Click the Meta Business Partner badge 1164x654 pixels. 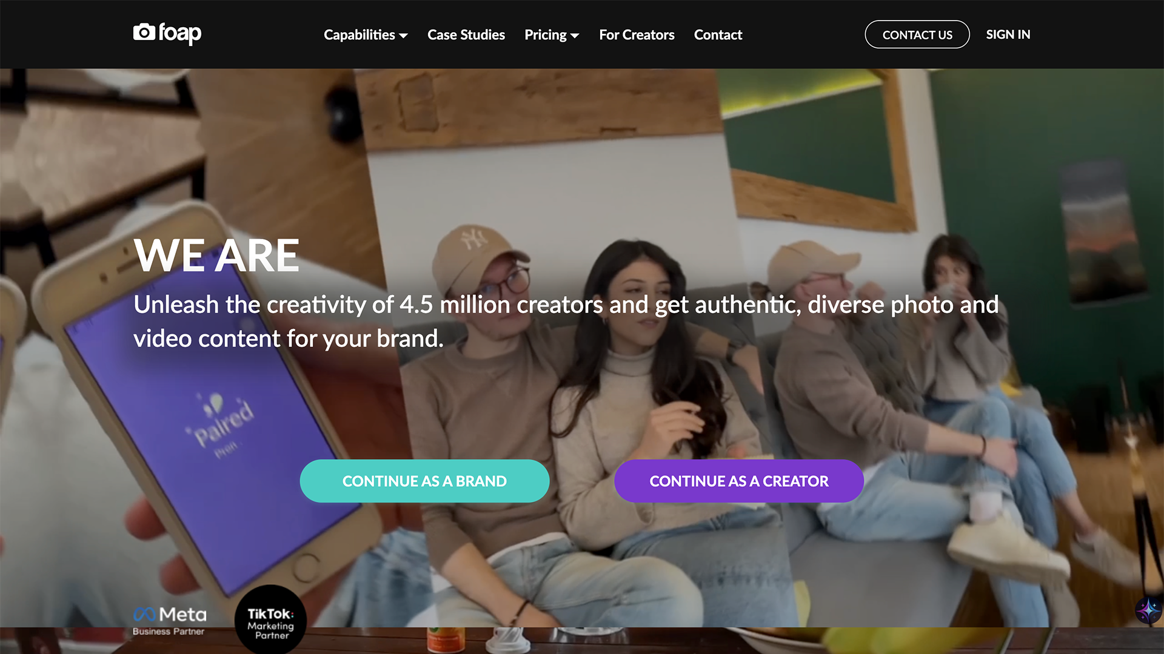coord(170,621)
